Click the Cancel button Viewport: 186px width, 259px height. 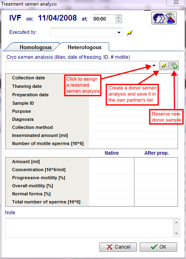coord(118,247)
